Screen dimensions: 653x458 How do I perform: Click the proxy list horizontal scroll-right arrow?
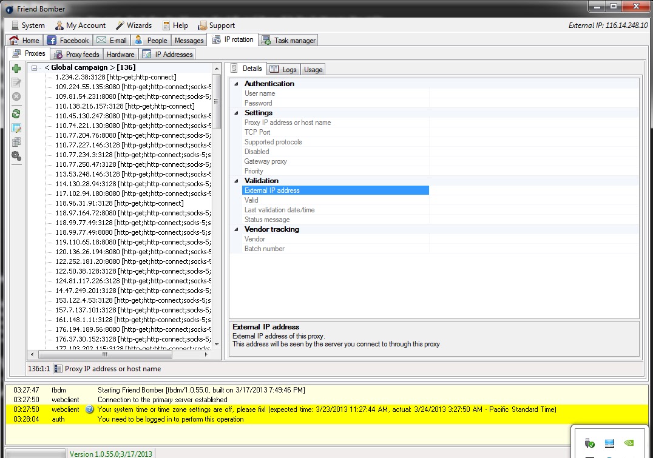point(206,354)
